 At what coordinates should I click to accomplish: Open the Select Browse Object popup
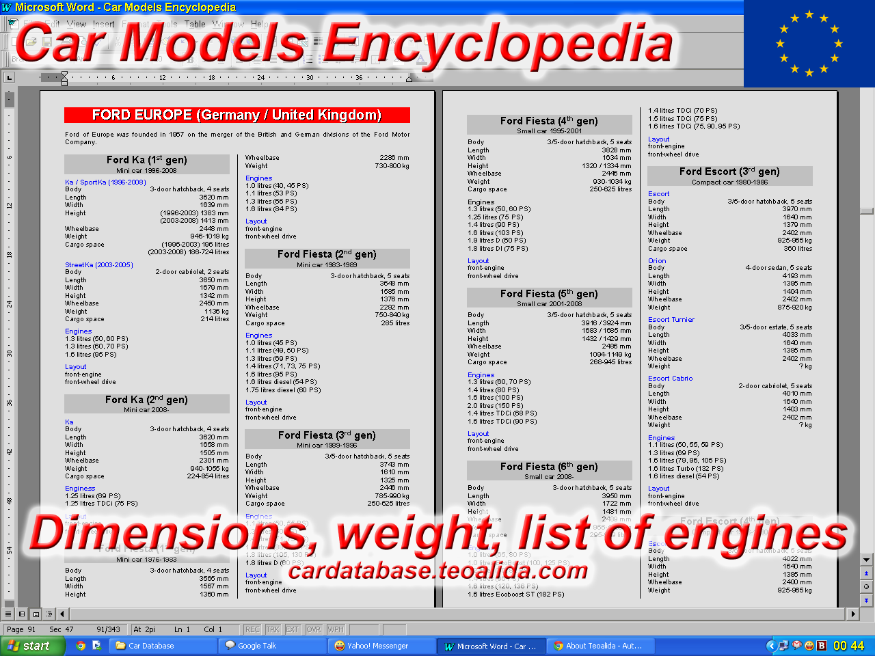867,586
